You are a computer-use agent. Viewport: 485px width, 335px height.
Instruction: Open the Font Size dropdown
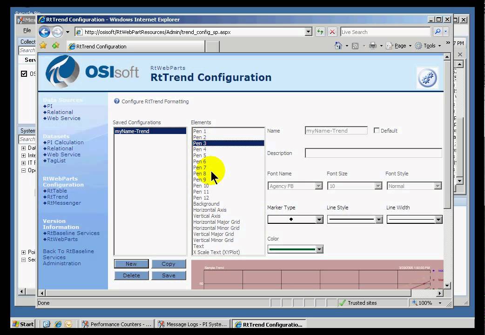click(378, 186)
